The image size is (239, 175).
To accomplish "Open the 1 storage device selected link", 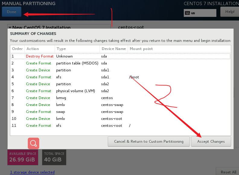I will pos(32,172).
